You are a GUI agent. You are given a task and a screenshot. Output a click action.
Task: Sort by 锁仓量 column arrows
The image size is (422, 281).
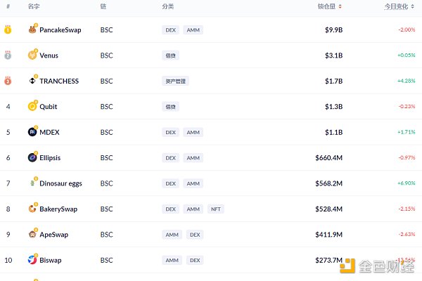pyautogui.click(x=340, y=6)
